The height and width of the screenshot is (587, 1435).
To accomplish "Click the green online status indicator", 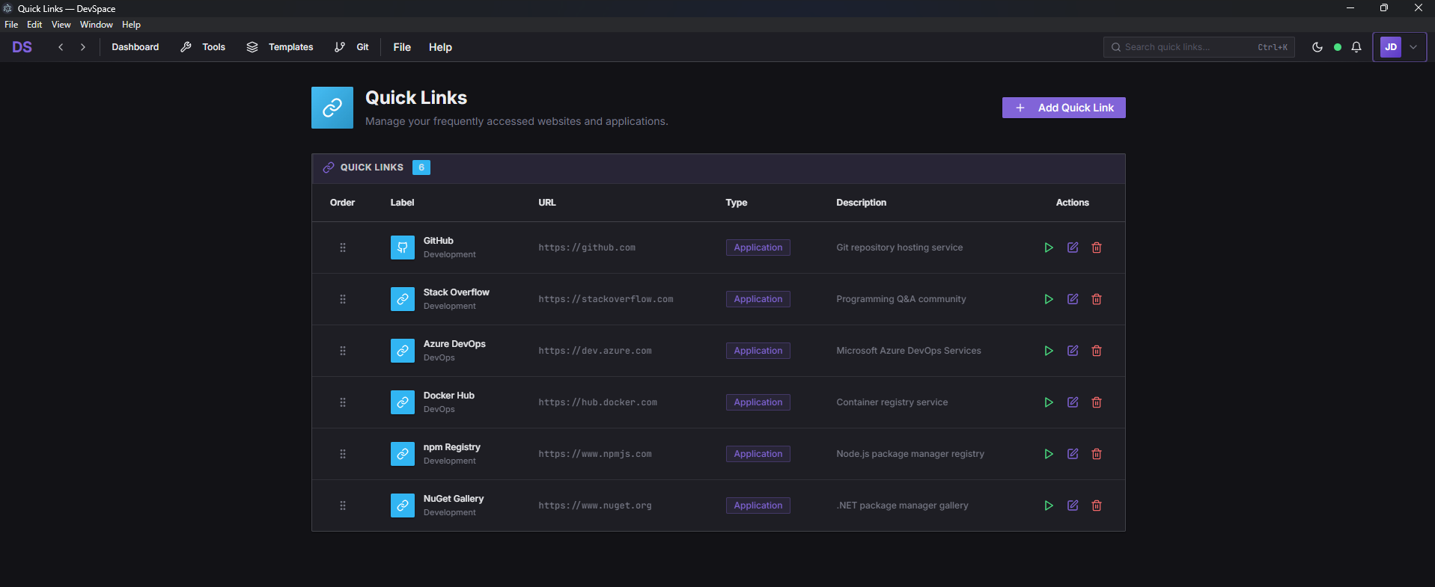I will click(1338, 47).
